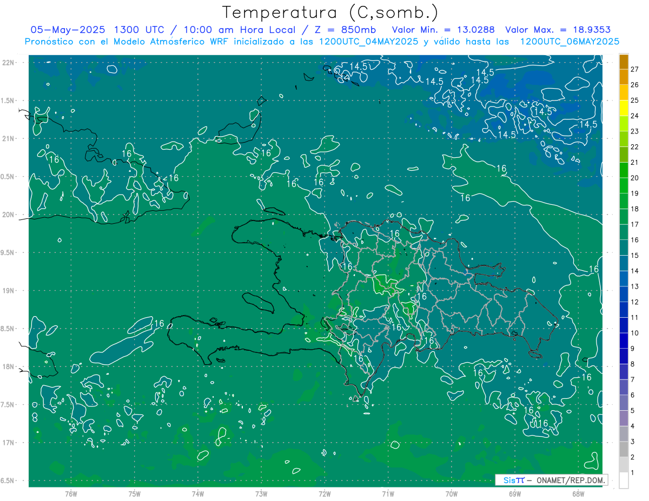
Task: Click the '69W' longitude axis label
Action: click(515, 494)
